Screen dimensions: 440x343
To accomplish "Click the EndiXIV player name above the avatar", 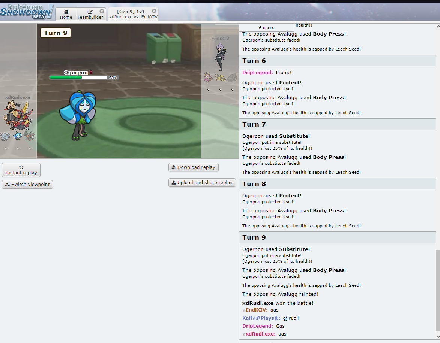I will pyautogui.click(x=220, y=39).
